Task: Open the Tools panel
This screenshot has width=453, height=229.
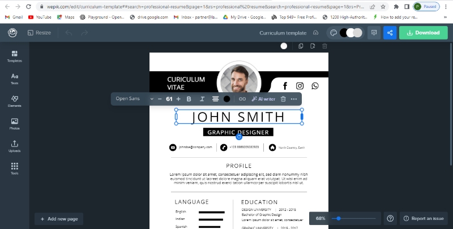Action: point(14,168)
